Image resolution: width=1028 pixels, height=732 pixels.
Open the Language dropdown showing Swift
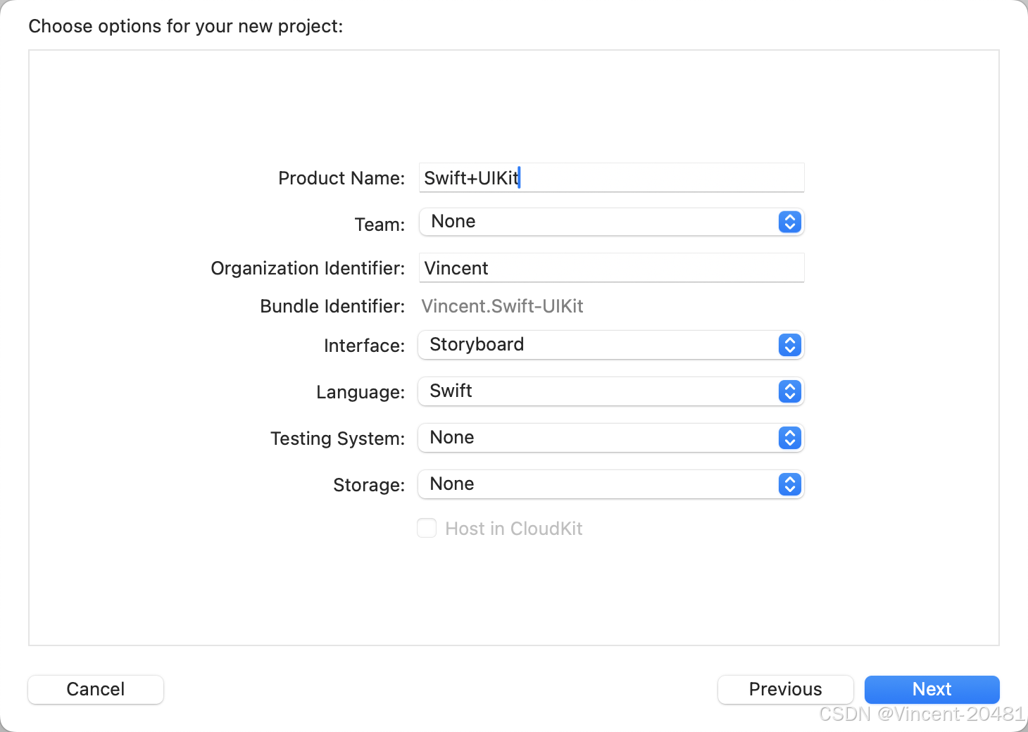click(x=611, y=391)
